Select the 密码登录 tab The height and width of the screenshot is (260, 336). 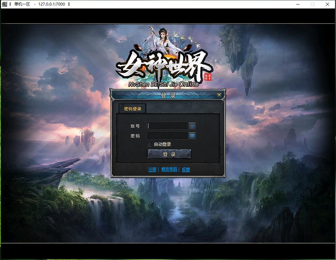click(133, 109)
